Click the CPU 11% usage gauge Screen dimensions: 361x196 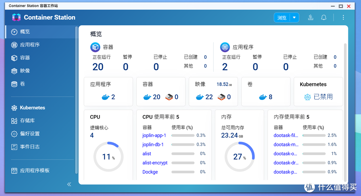click(108, 157)
